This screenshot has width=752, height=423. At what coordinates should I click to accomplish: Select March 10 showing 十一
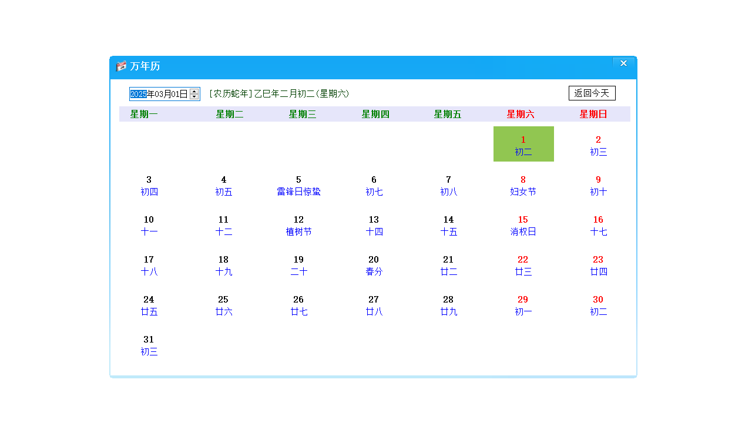click(149, 226)
